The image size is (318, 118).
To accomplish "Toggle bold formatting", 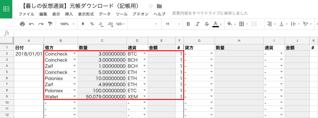I will coord(188,24).
